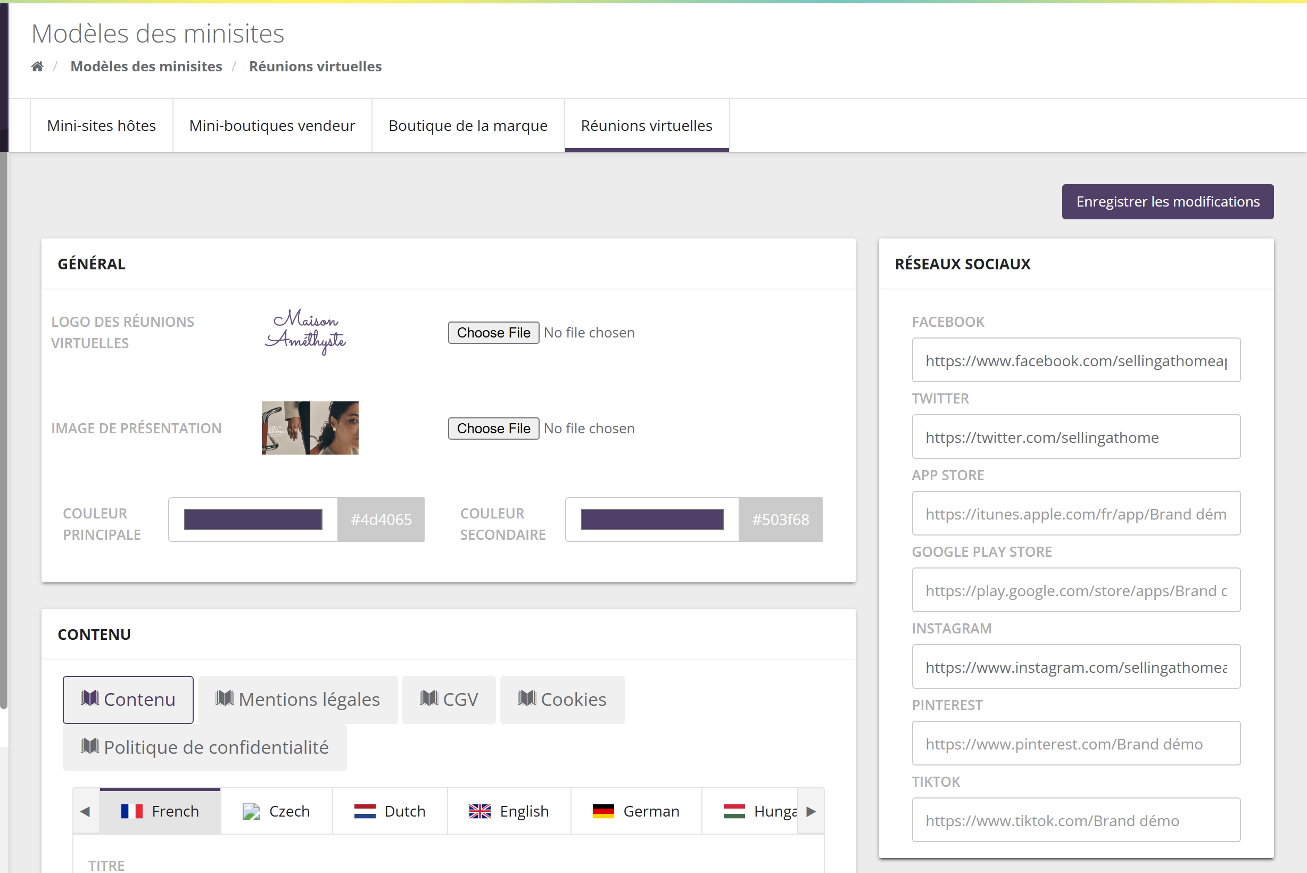Show next languages with right arrow
1307x873 pixels.
[811, 811]
